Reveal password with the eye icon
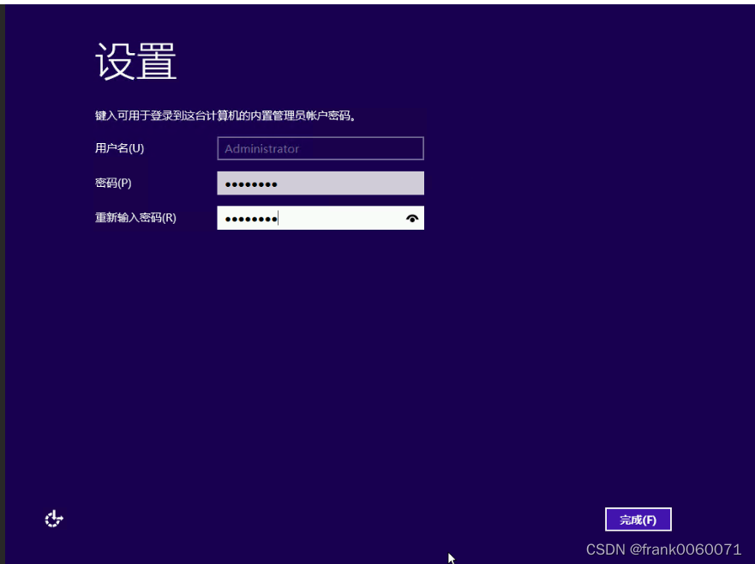 (411, 219)
